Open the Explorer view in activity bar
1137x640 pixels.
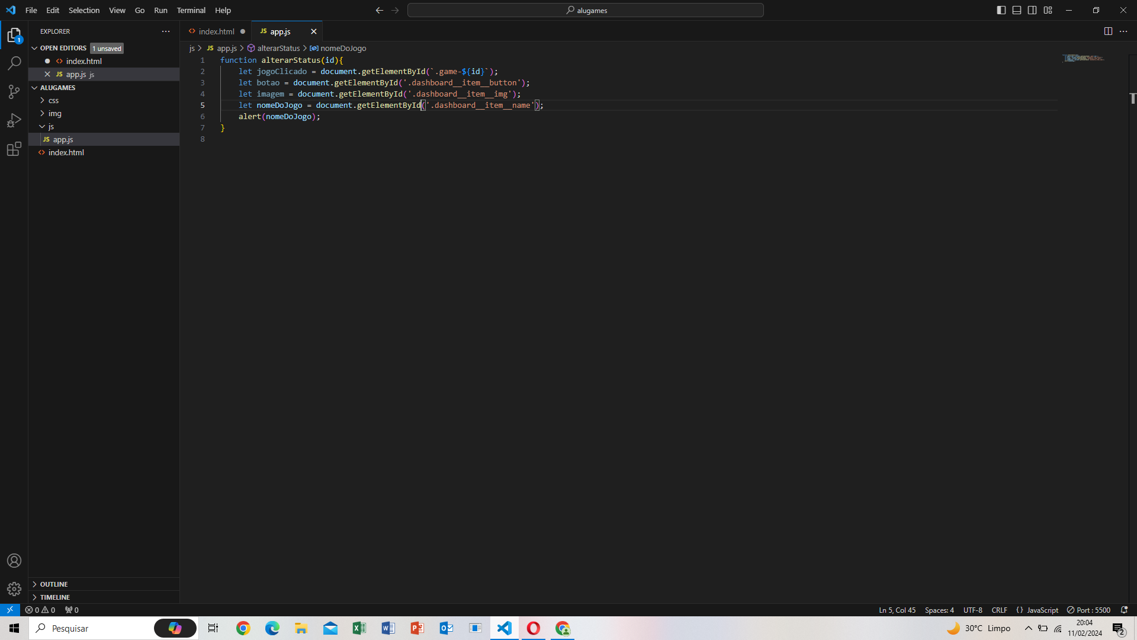[x=14, y=36]
